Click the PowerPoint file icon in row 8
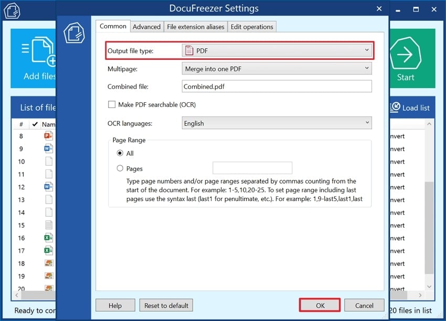446x321 pixels. (x=49, y=136)
